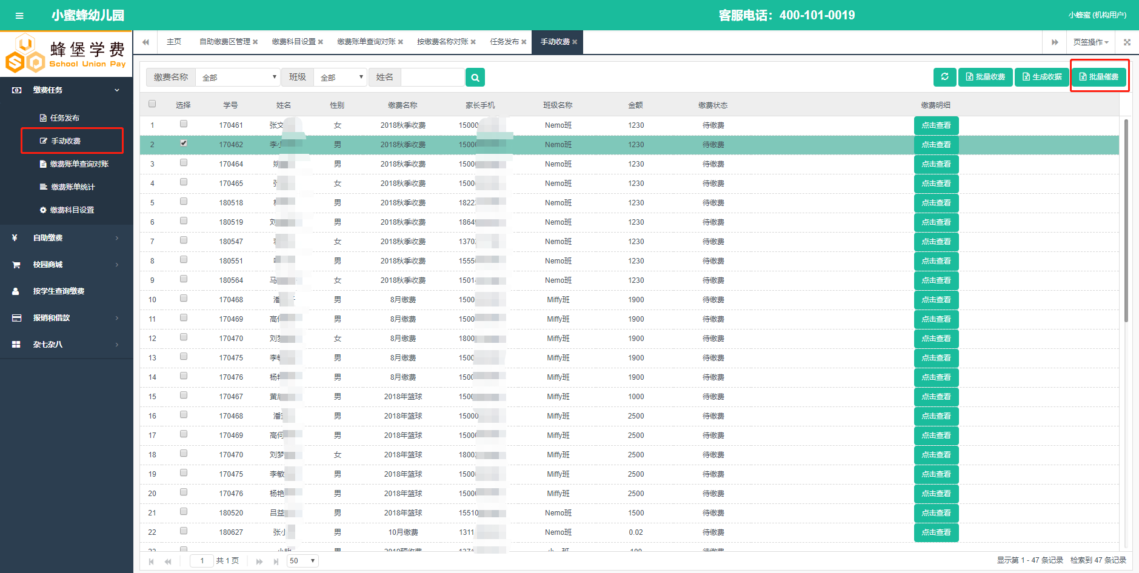The width and height of the screenshot is (1139, 573).
Task: Check the box for student 180547
Action: click(184, 240)
